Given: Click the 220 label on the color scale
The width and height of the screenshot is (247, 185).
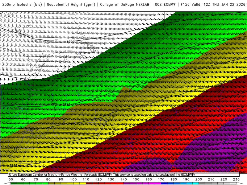Looking at the screenshot, I should (224, 179).
